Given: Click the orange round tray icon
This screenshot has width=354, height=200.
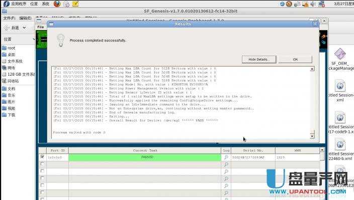Looking at the screenshot, I should [x=289, y=4].
